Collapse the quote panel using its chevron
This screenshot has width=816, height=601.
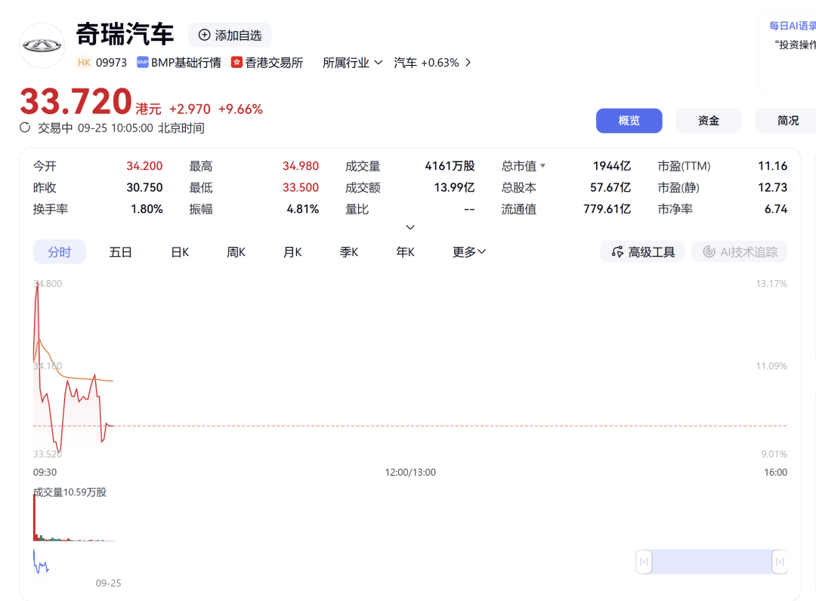click(x=410, y=227)
